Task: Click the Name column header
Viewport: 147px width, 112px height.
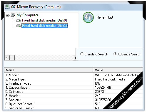Action: pos(49,70)
